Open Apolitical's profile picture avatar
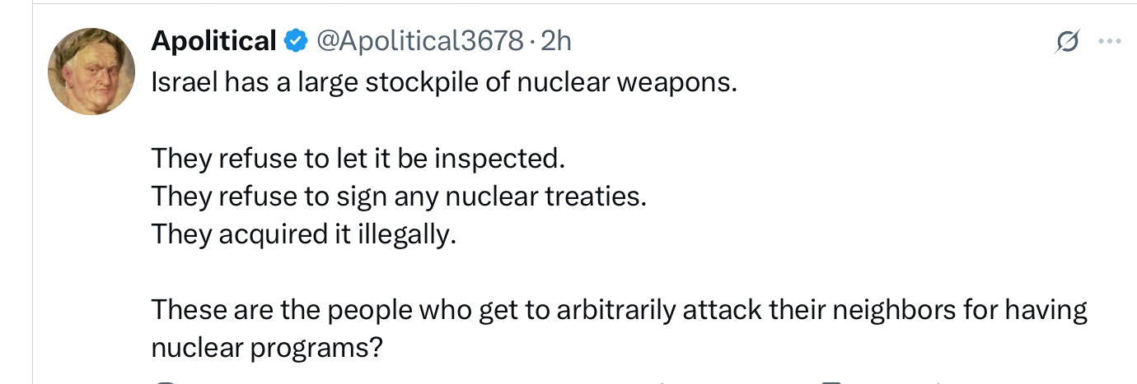Image resolution: width=1137 pixels, height=384 pixels. click(x=91, y=72)
